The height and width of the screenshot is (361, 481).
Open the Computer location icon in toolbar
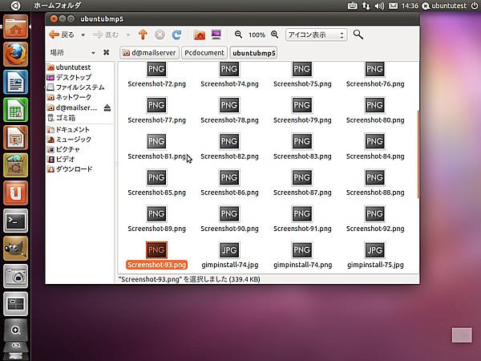pyautogui.click(x=216, y=34)
